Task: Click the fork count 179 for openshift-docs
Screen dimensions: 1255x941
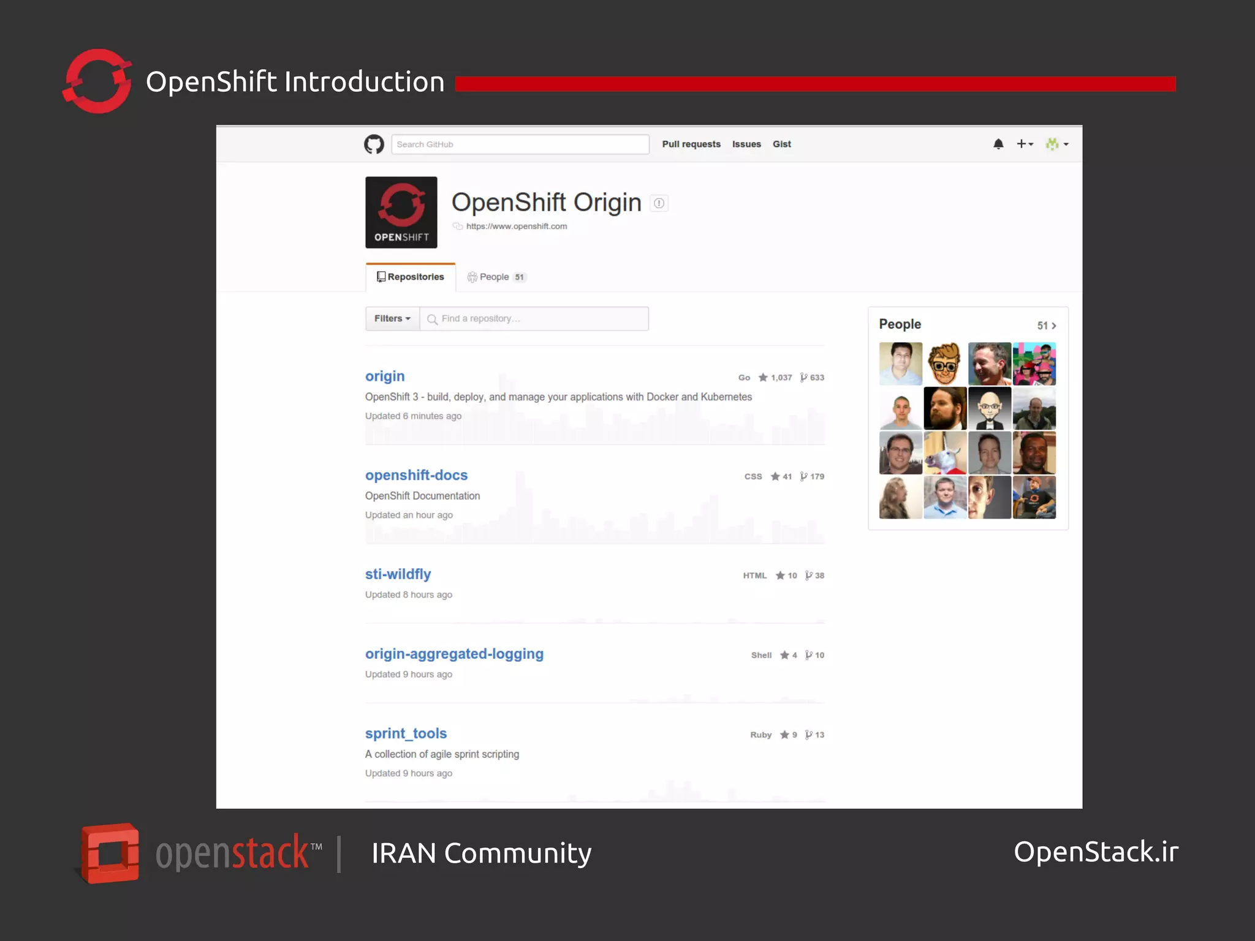Action: coord(812,476)
